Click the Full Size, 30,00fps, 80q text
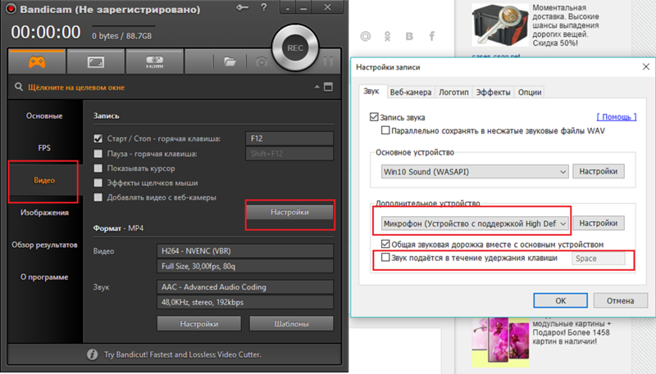Image resolution: width=656 pixels, height=374 pixels. pos(198,266)
